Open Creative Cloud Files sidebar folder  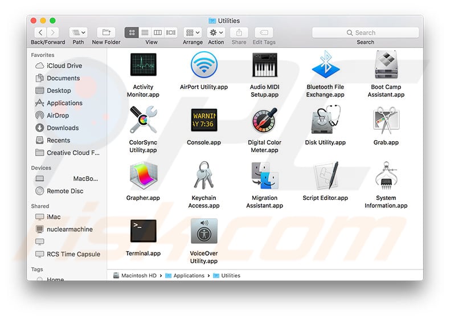click(67, 153)
